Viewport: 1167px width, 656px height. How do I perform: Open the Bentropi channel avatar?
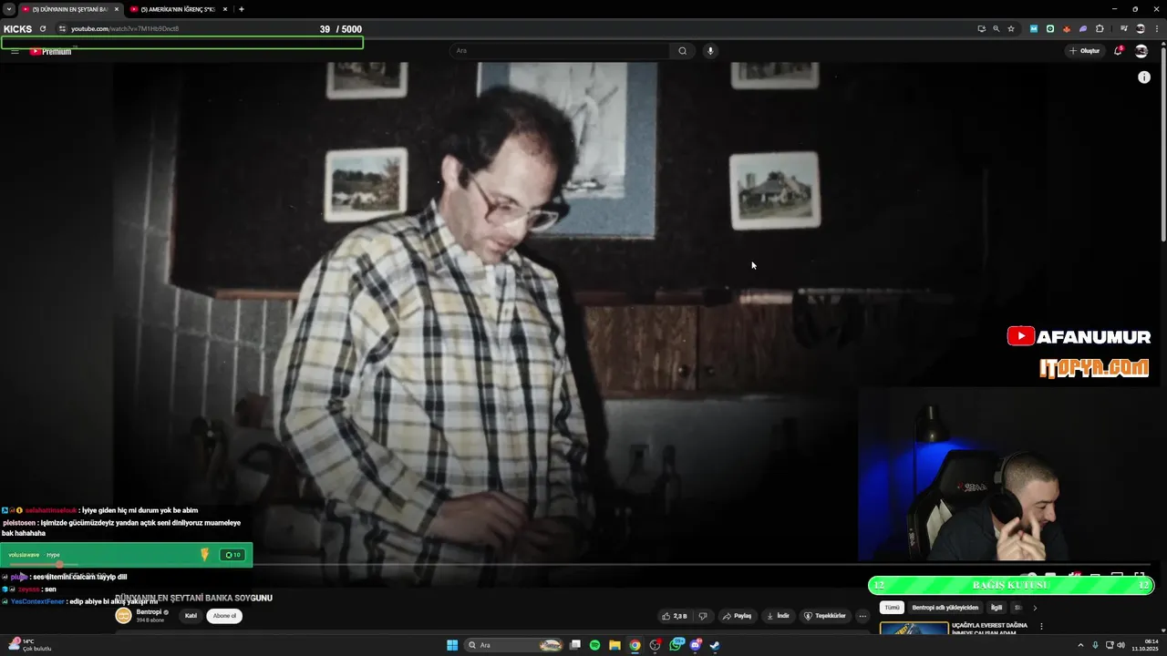click(123, 615)
